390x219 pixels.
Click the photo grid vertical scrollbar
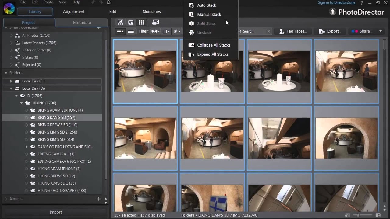tap(385, 44)
